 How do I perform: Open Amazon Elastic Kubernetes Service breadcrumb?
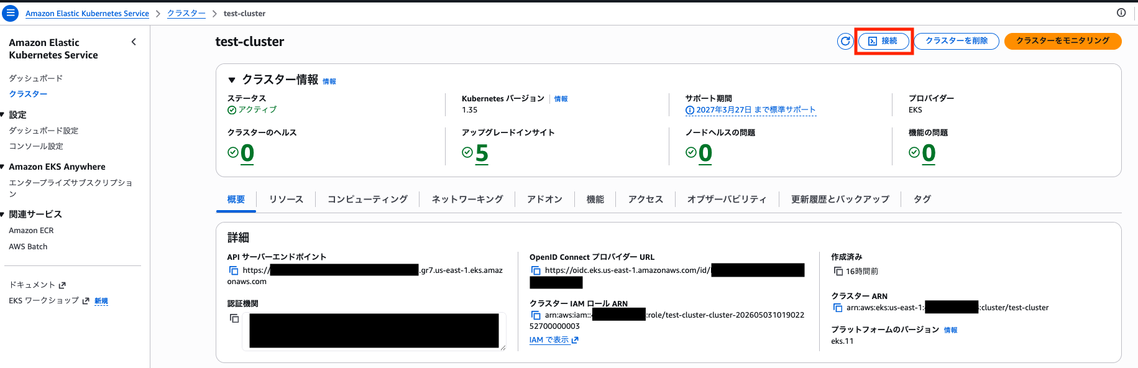pyautogui.click(x=87, y=14)
